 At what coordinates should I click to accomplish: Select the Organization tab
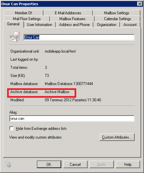(107, 25)
